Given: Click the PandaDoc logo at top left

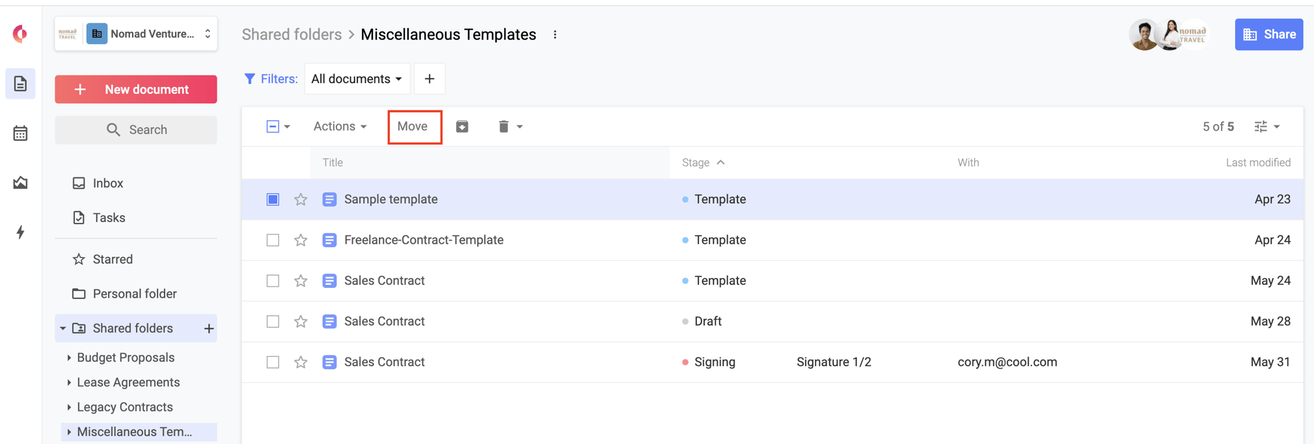Looking at the screenshot, I should (x=20, y=34).
